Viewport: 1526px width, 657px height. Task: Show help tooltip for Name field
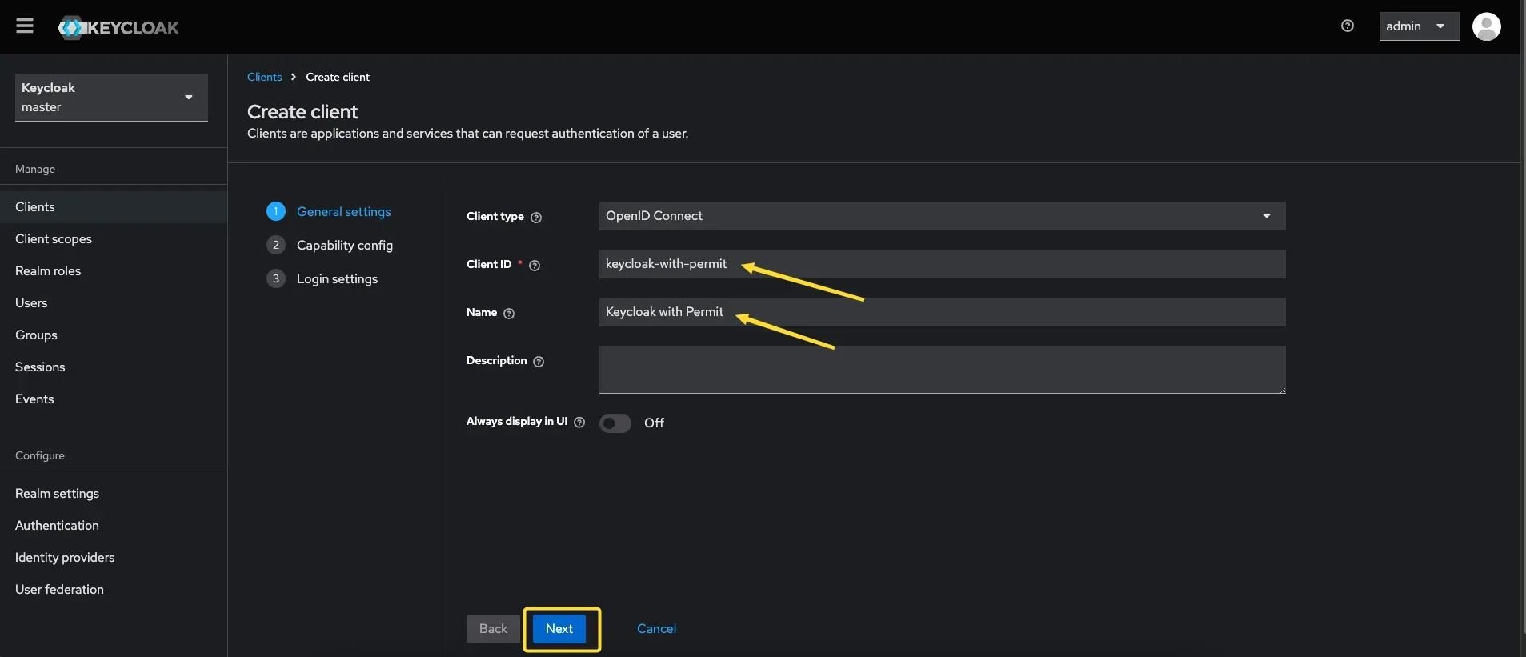click(509, 314)
